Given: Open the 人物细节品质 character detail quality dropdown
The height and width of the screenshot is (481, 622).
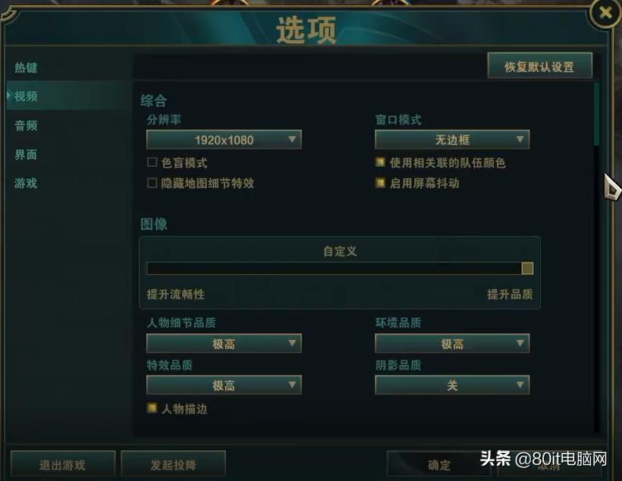Looking at the screenshot, I should pos(224,343).
